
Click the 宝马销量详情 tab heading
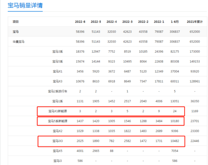point(25,6)
